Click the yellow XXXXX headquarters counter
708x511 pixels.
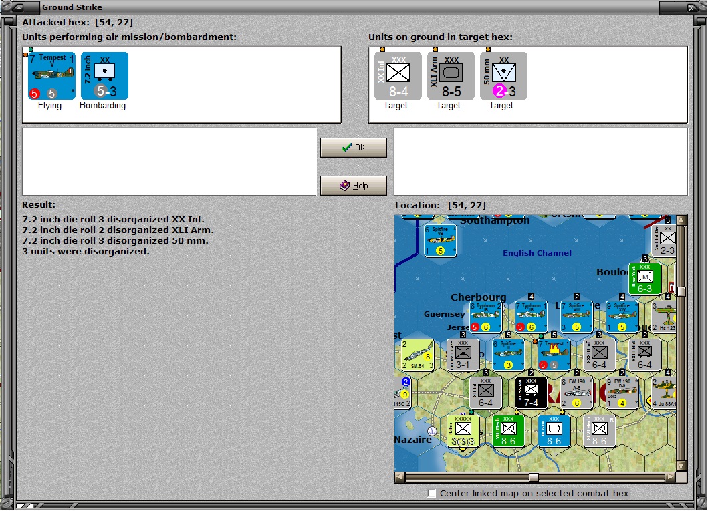(x=463, y=431)
